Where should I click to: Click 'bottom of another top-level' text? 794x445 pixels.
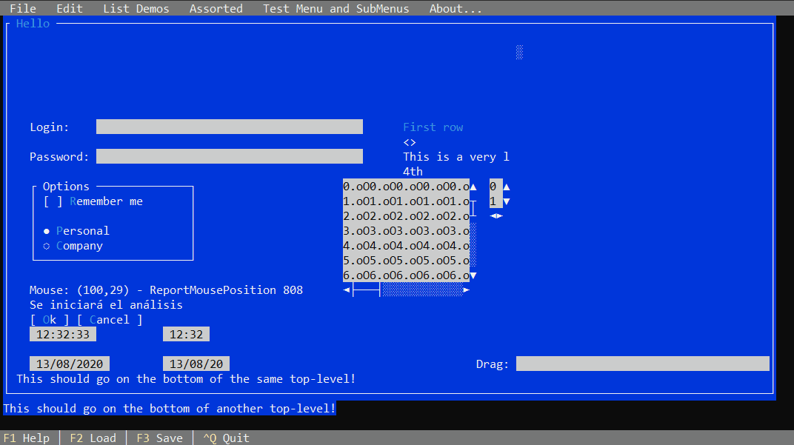click(169, 409)
